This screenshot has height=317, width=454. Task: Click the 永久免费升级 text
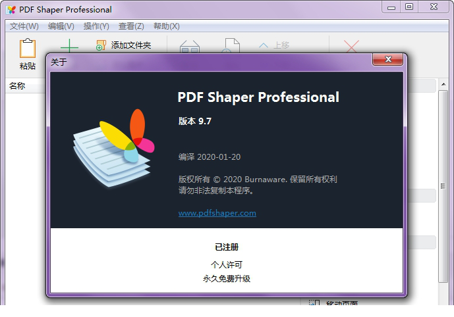[x=227, y=279]
